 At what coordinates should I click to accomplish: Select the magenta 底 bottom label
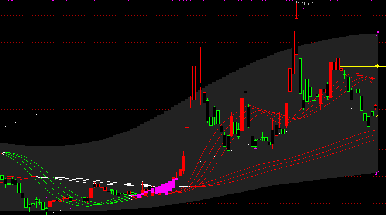pos(378,173)
